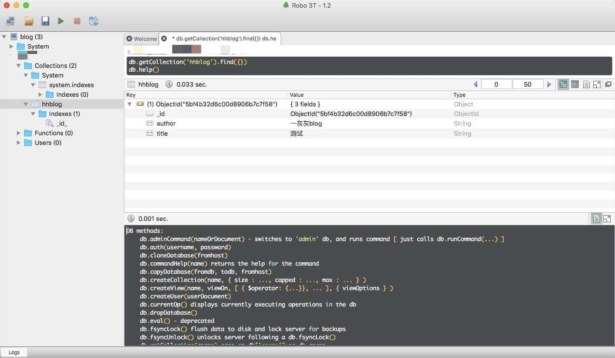Go to next results page arrow
615x358 pixels.
(x=548, y=84)
